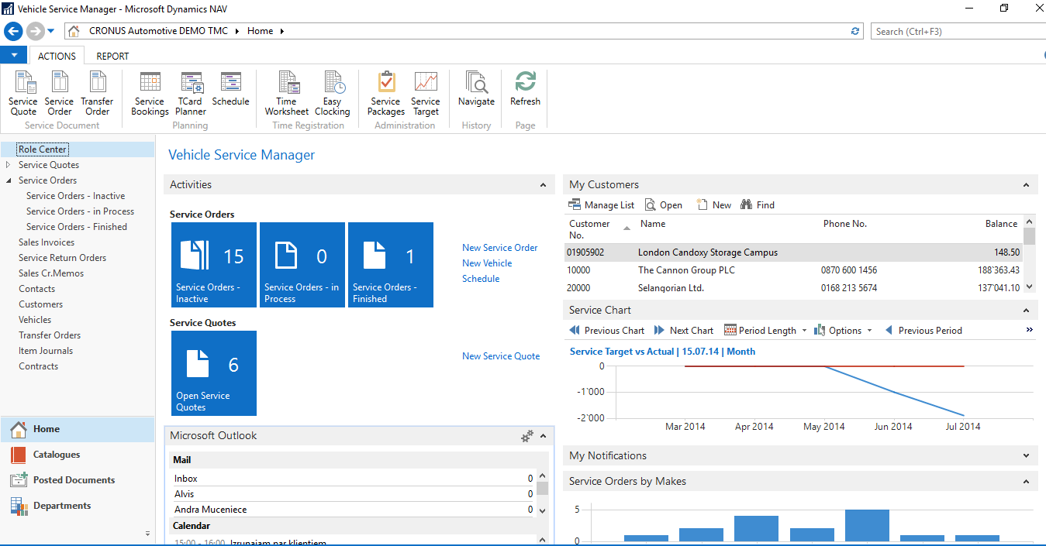Viewport: 1046px width, 546px height.
Task: Click the Microsoft Outlook settings gears icon
Action: tap(527, 436)
